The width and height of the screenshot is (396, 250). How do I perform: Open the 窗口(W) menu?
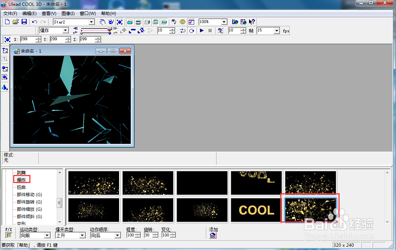coord(88,14)
